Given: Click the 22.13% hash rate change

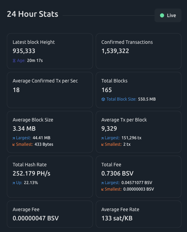Looking at the screenshot, I should pyautogui.click(x=31, y=183).
